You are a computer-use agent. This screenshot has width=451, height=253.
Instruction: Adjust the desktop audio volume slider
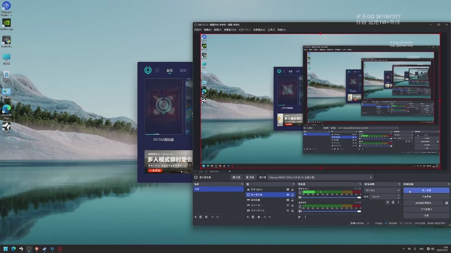[x=331, y=197]
